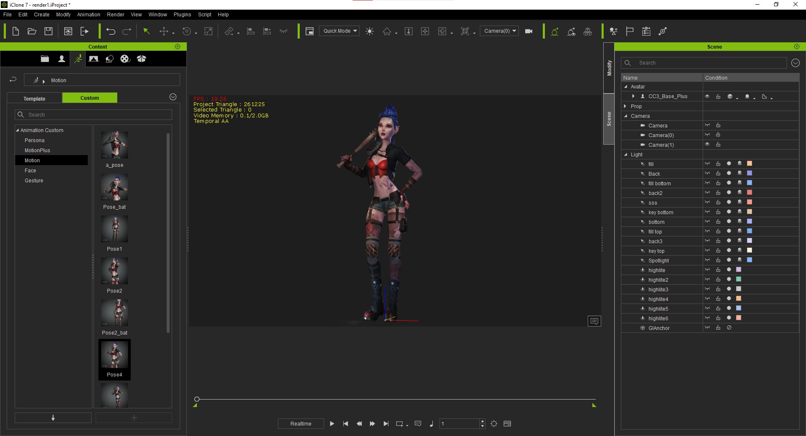Viewport: 806px width, 436px height.
Task: Toggle visibility of Camera(1)
Action: (x=707, y=144)
